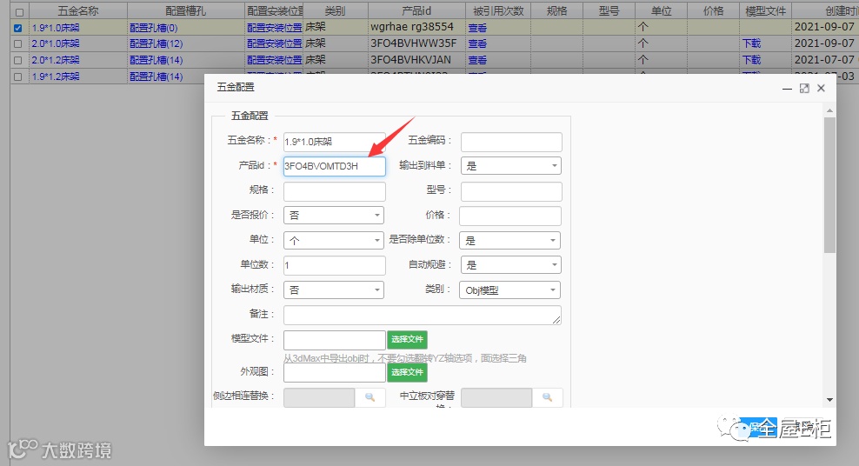Click the 产品id input field

coord(334,166)
